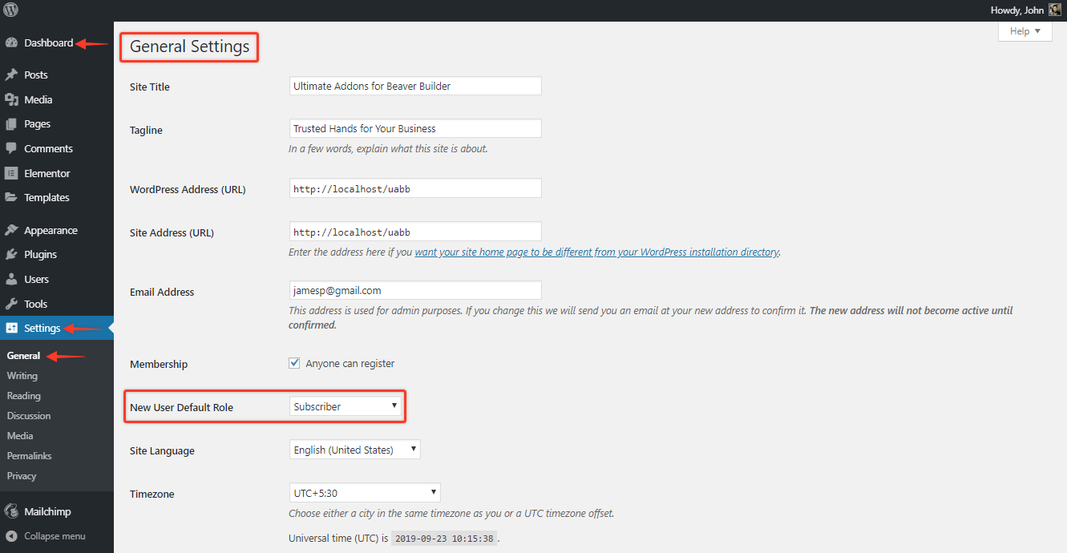Click the WordPress logo in admin bar
Viewport: 1067px width, 553px height.
(x=10, y=10)
